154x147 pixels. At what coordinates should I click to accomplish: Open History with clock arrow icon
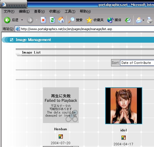128,20
